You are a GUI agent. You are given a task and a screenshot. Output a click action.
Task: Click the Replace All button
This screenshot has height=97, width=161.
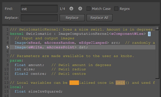99,18
